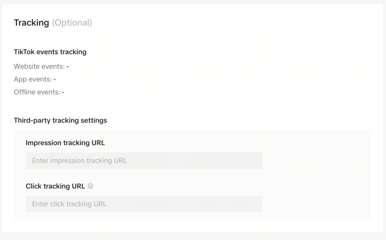Click the Tracking section heading
This screenshot has width=386, height=240.
pos(31,23)
